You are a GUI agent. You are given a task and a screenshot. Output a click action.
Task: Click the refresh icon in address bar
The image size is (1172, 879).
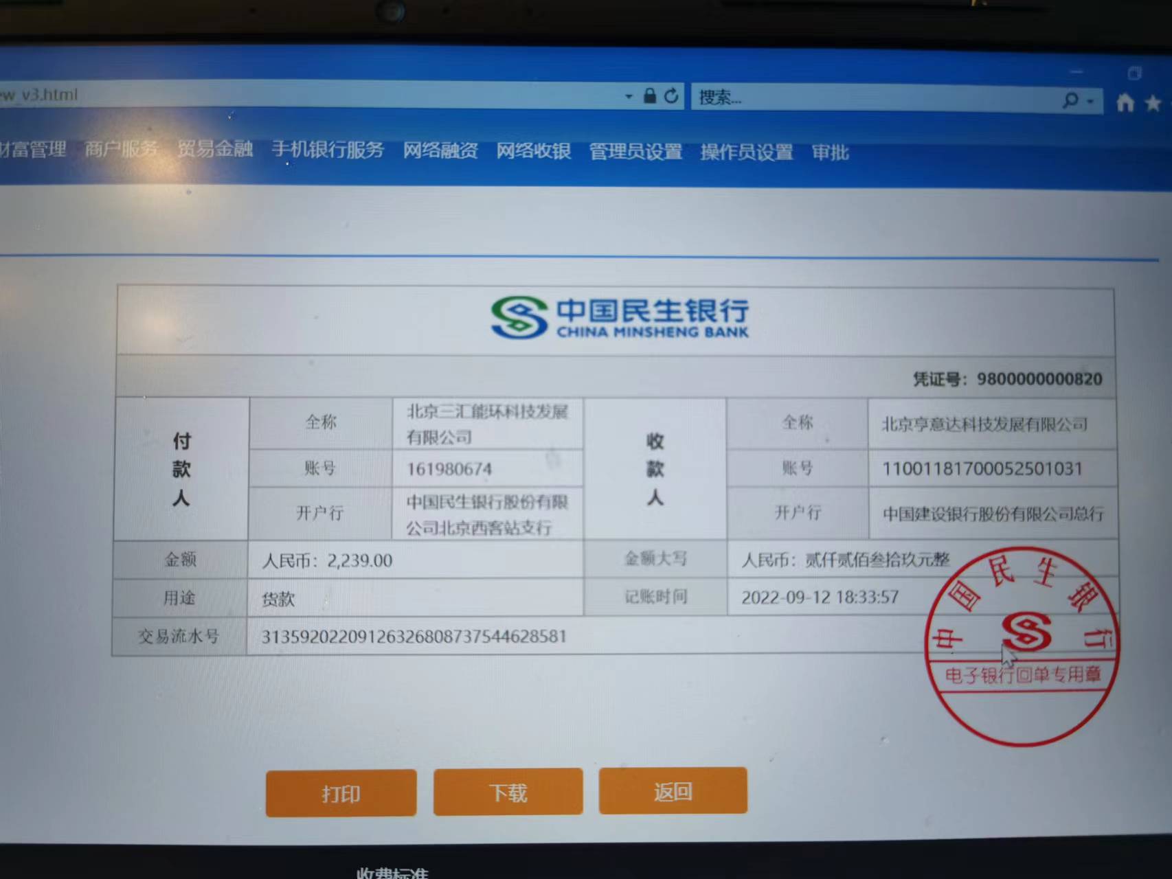click(671, 96)
